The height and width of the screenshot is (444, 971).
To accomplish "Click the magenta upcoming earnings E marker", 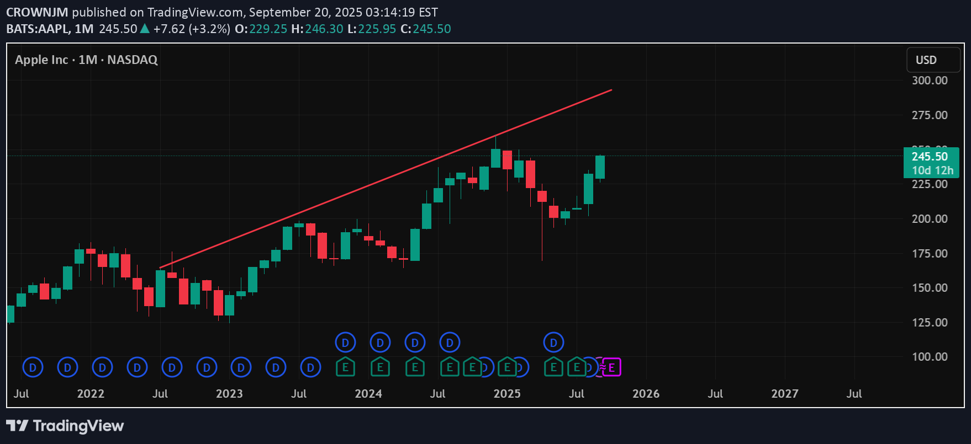I will [611, 367].
